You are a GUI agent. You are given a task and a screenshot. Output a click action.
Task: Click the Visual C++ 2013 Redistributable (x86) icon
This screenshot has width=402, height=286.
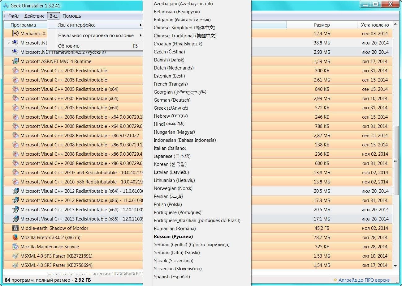click(x=15, y=219)
